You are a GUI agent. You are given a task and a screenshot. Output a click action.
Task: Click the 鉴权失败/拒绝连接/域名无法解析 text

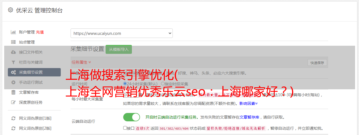click(236, 129)
